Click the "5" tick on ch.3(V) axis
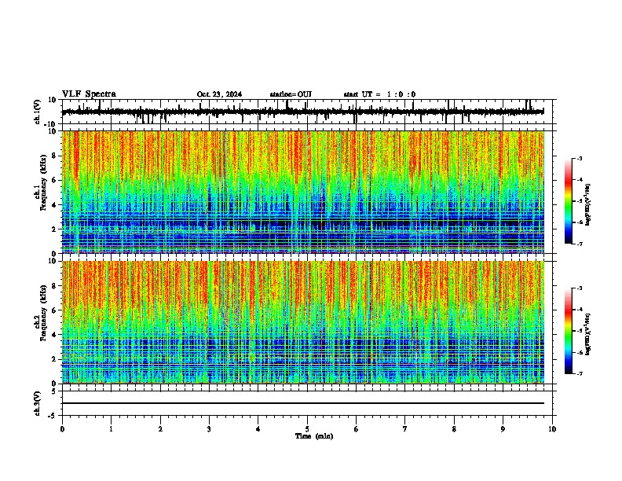The height and width of the screenshot is (481, 622). tap(55, 391)
